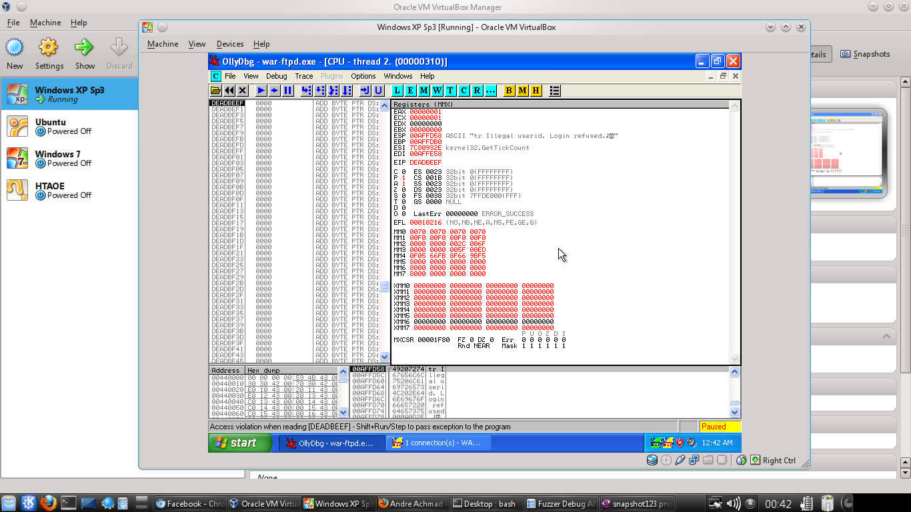This screenshot has width=911, height=512.
Task: Restart the program with the rewind icon
Action: (229, 90)
